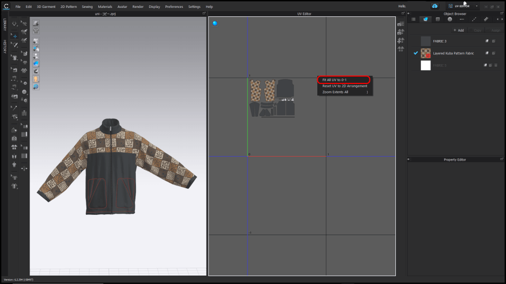
Task: Click the Copy fabric button
Action: pos(475,30)
